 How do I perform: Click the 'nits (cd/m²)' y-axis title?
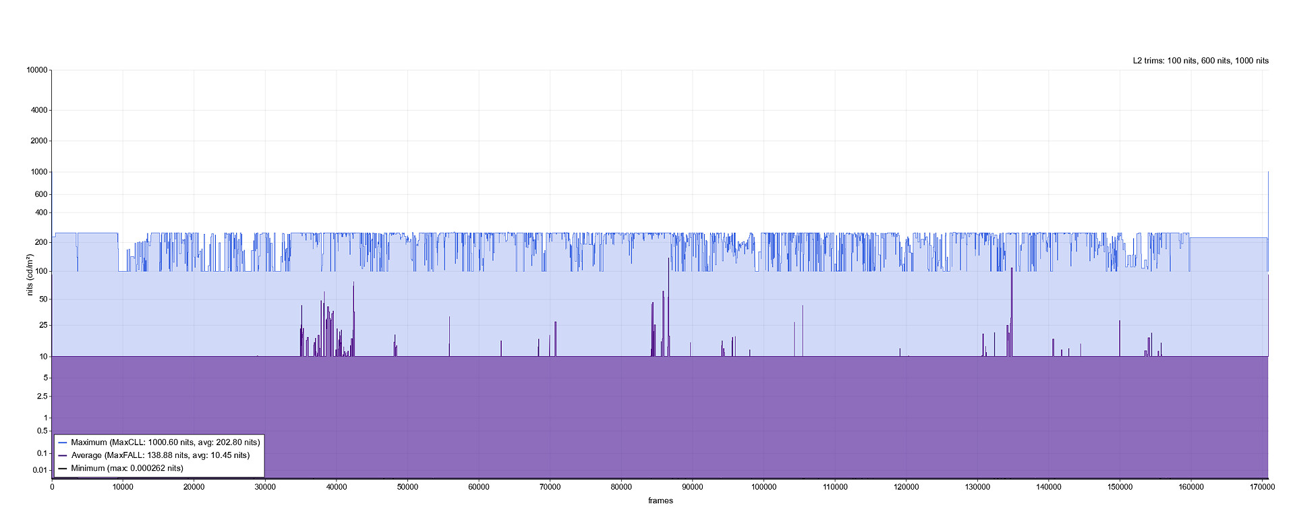tap(30, 275)
